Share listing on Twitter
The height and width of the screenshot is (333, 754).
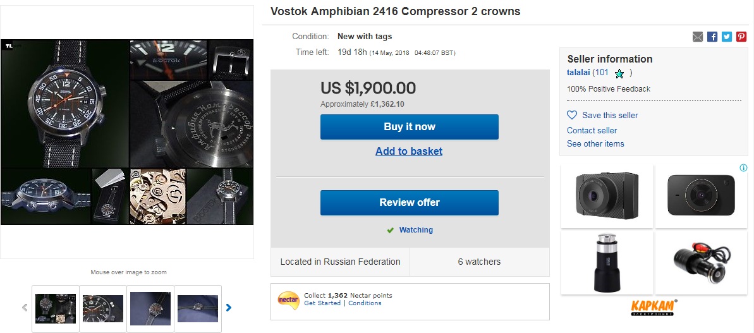pos(727,37)
